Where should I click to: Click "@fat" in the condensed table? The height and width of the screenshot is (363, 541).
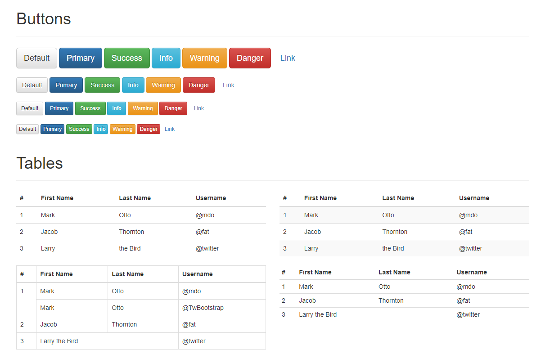click(463, 300)
